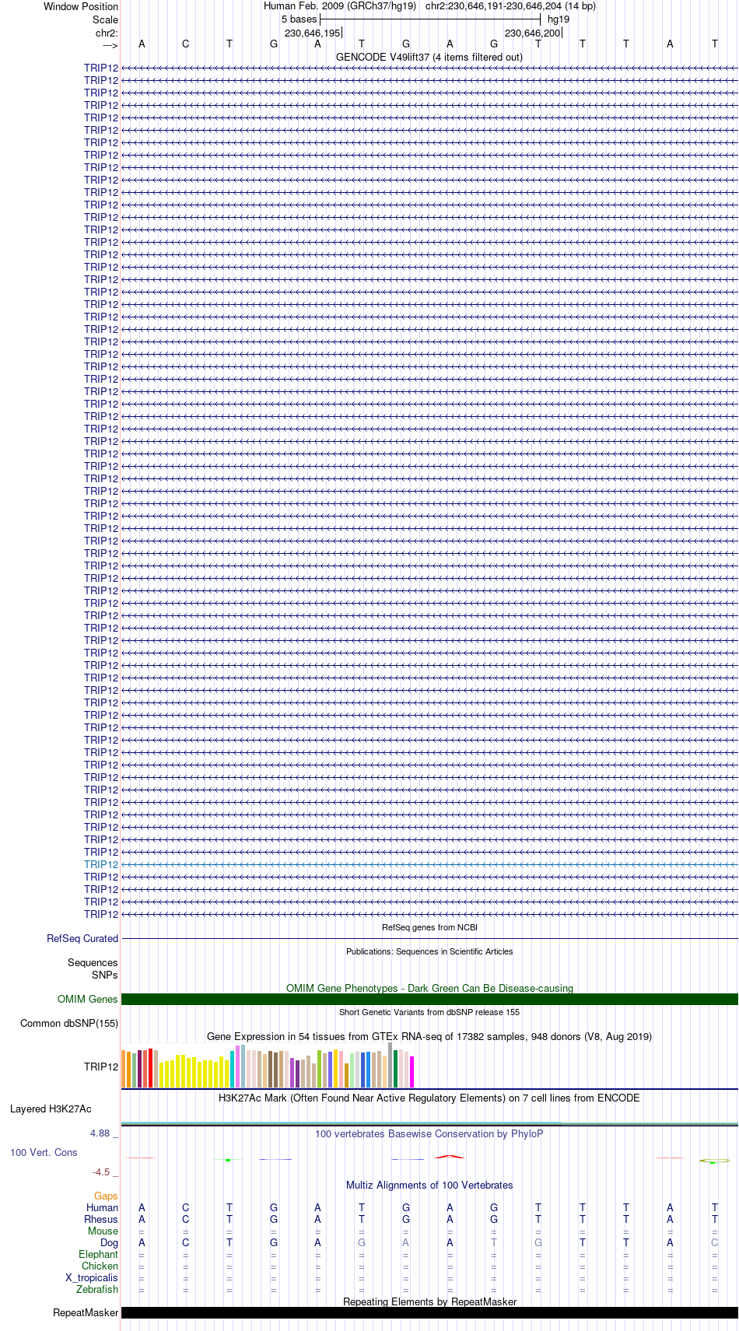The width and height of the screenshot is (739, 1331).
Task: Click the orange Gaps label
Action: point(106,1196)
